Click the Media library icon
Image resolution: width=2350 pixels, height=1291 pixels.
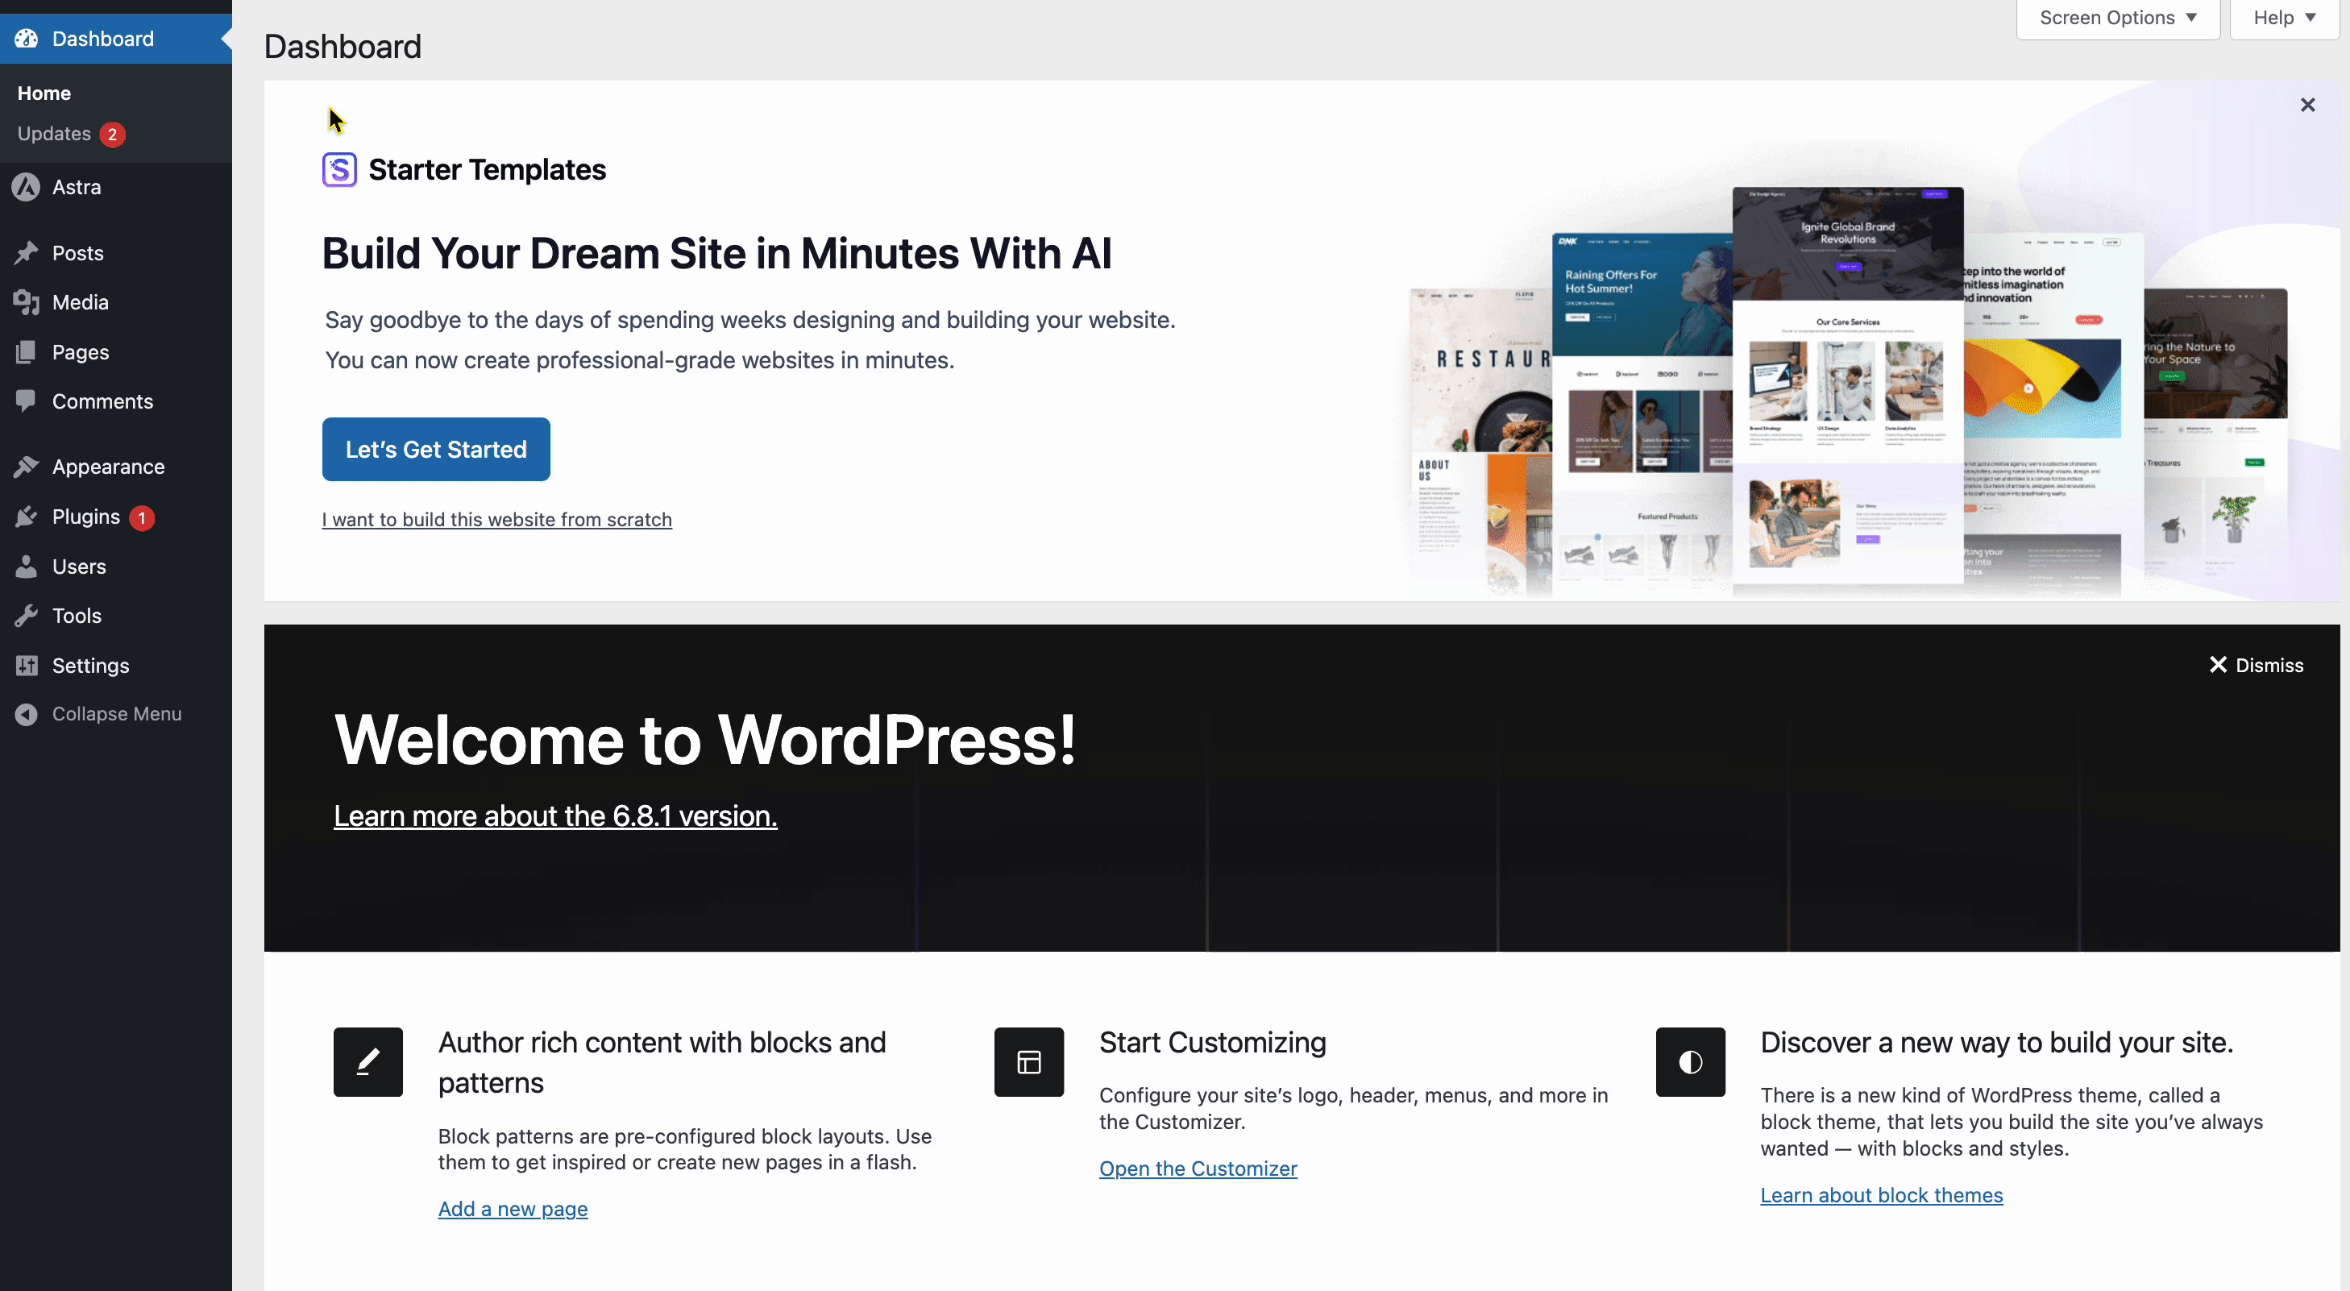[x=26, y=302]
